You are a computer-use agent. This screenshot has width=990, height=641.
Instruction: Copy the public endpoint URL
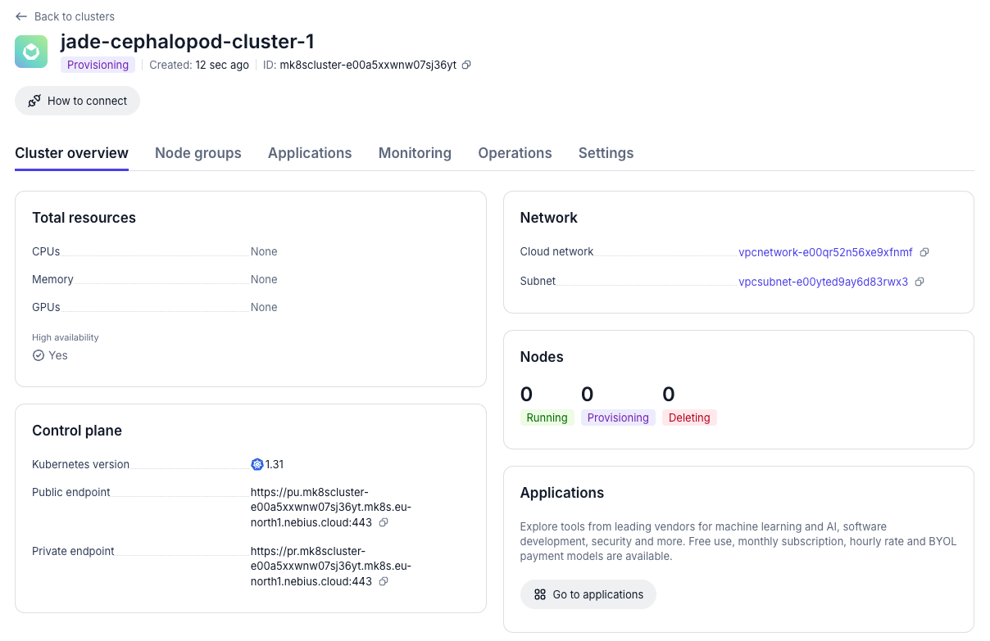coord(384,522)
